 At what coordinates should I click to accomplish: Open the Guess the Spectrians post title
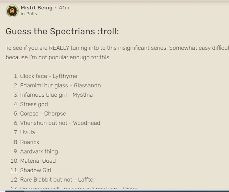(62, 31)
